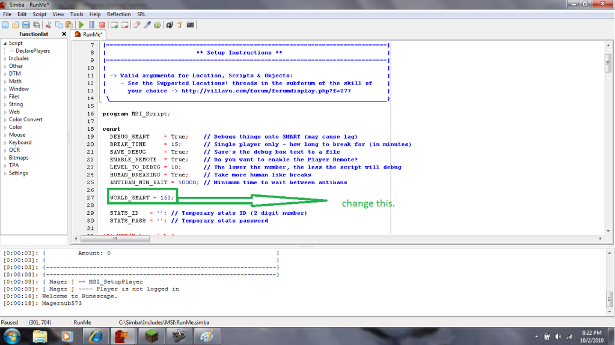615x345 pixels.
Task: Click the green crosshair target selector icon
Action: coord(157,25)
